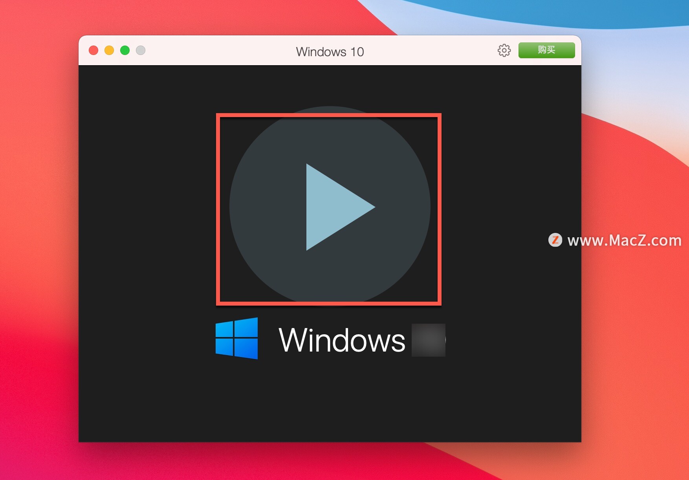Click the blurred Windows version label
This screenshot has height=480, width=689.
428,340
